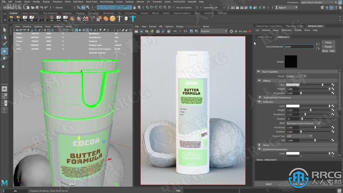The width and height of the screenshot is (343, 193).
Task: Toggle Reflection Roughness map checker button
Action: point(333,114)
